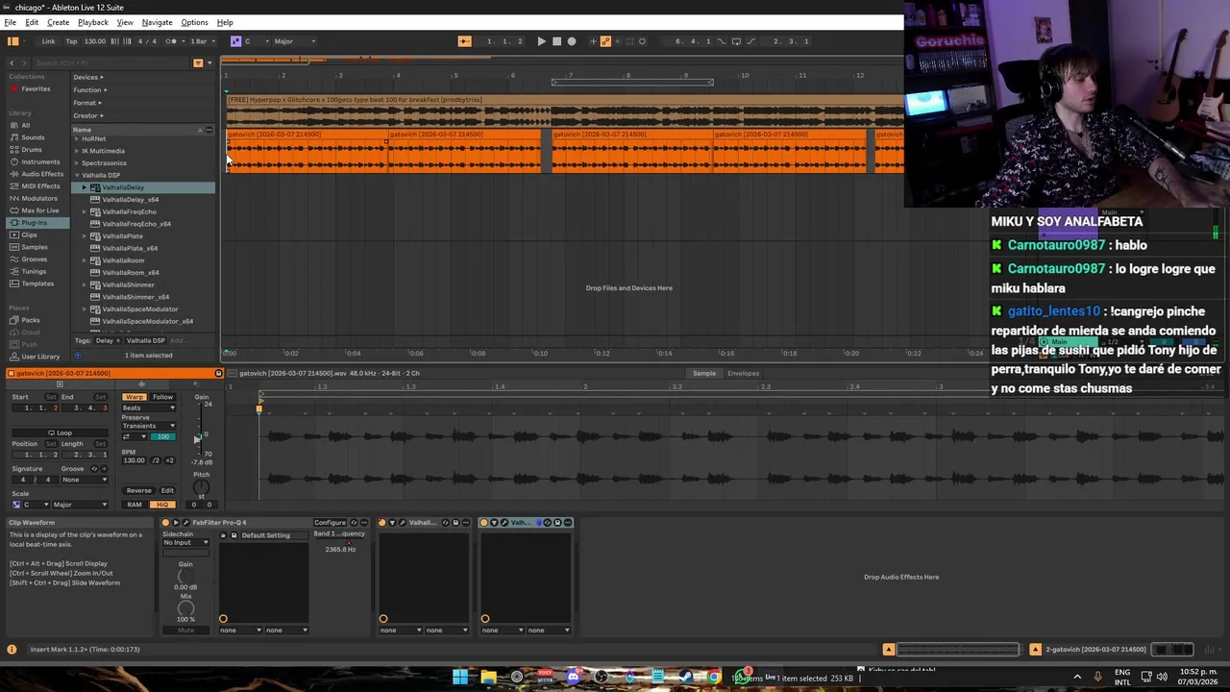Viewport: 1230px width, 692px height.
Task: Select ValhallaPlate_x64 plug-in
Action: [x=130, y=248]
